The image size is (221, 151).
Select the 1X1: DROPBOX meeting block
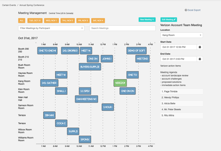[x=70, y=50]
